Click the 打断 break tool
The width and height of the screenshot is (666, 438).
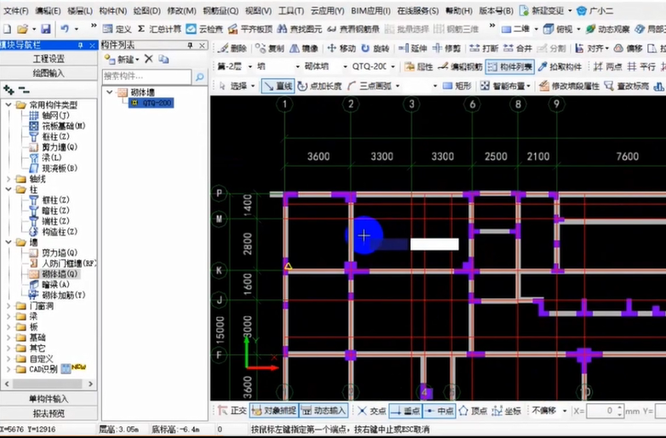(484, 49)
